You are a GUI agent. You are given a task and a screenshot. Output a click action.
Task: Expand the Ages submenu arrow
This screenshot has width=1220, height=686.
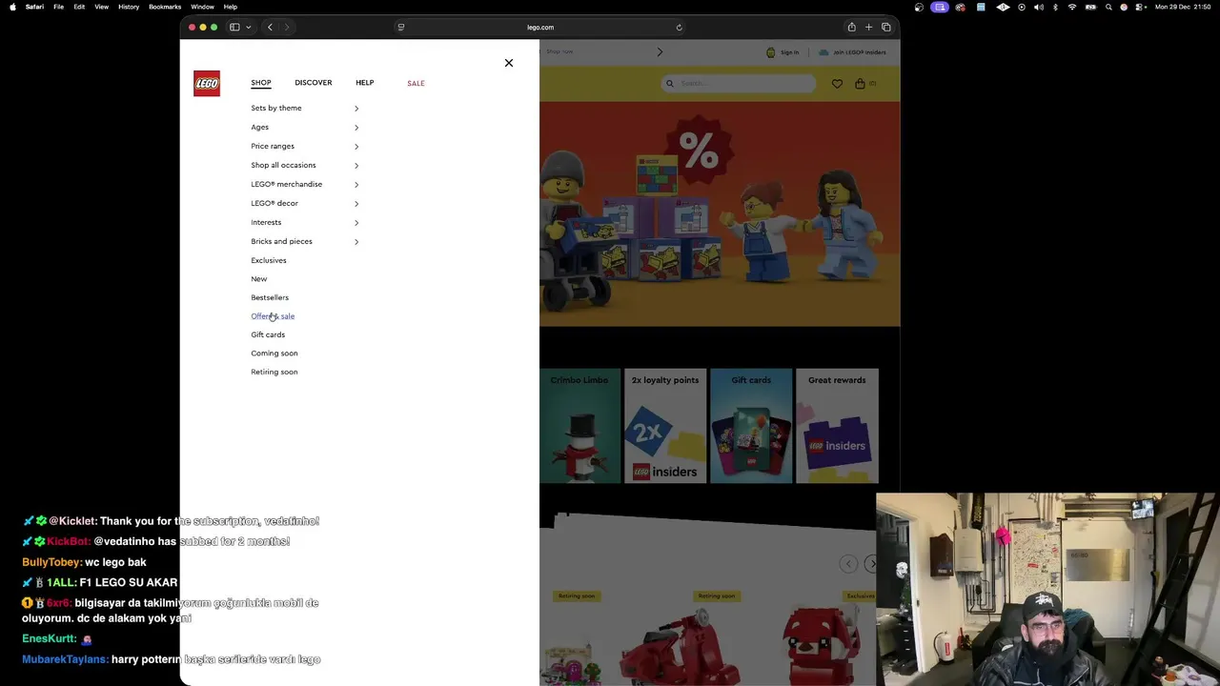(x=356, y=128)
